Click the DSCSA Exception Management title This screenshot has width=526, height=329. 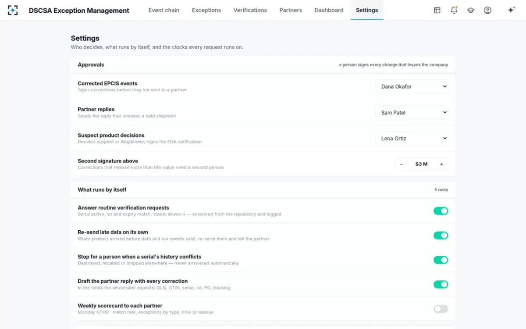pyautogui.click(x=79, y=11)
